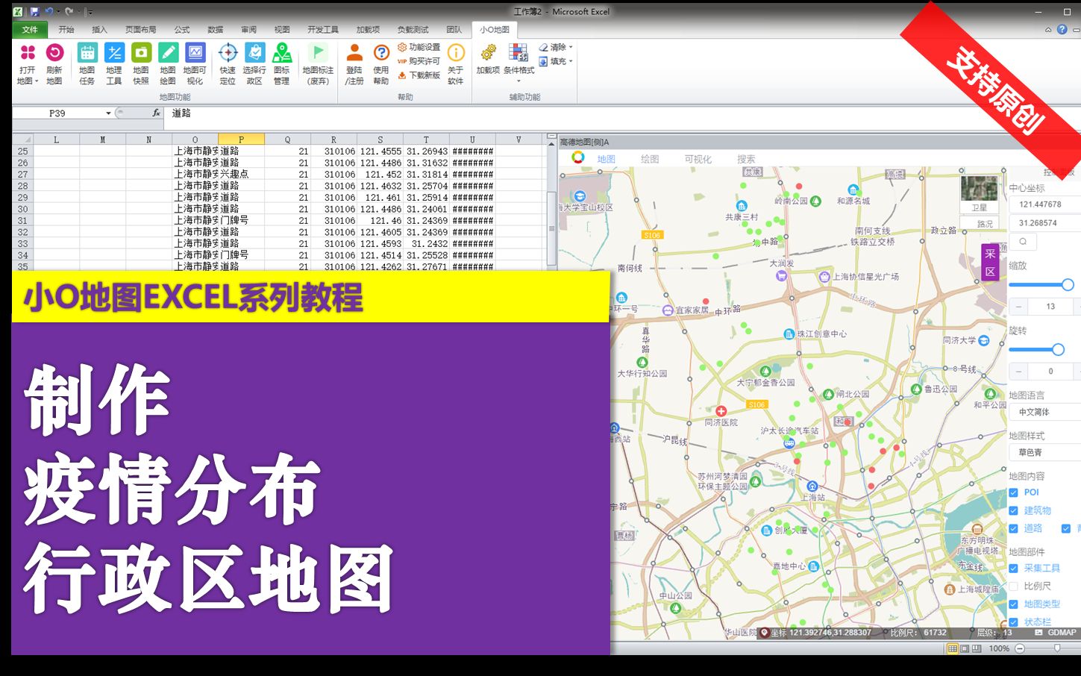Click the Excel zoom slider in status bar
Screen dimensions: 1081x676
tap(1058, 649)
